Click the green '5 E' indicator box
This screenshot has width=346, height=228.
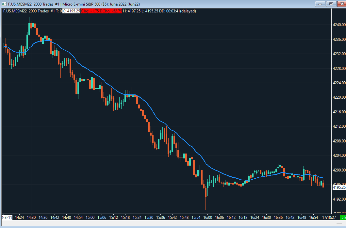(x=343, y=218)
